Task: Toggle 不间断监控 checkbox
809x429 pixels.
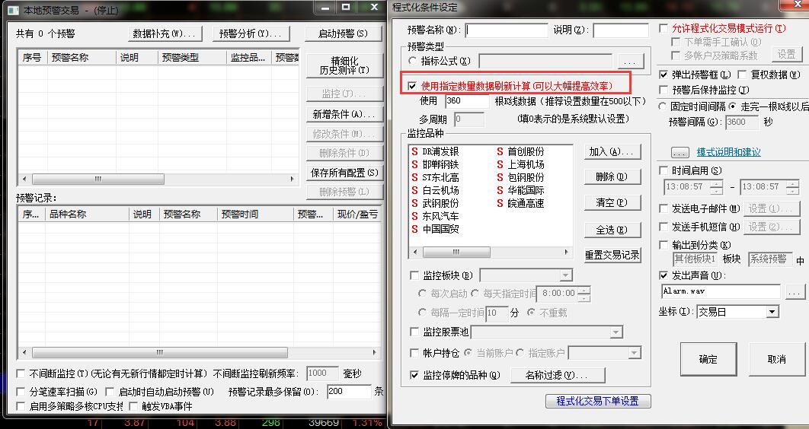Action: pyautogui.click(x=21, y=374)
